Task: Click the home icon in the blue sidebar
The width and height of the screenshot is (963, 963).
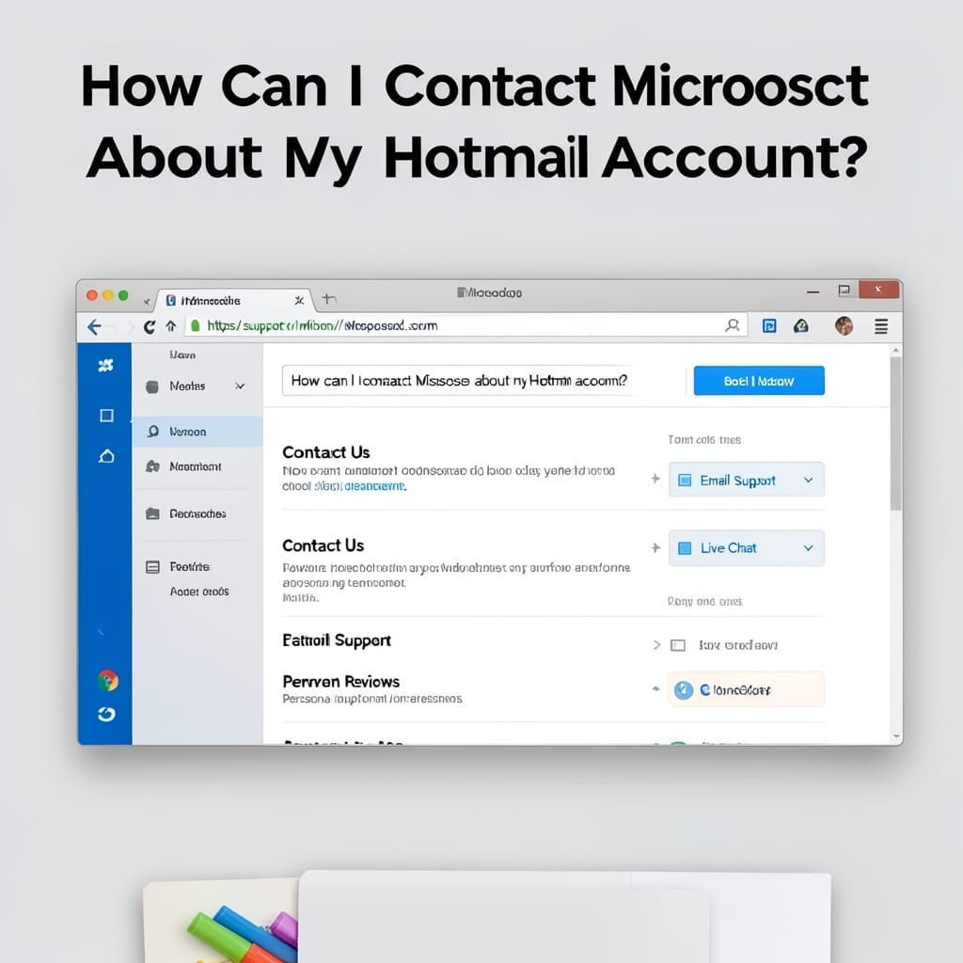Action: point(106,456)
